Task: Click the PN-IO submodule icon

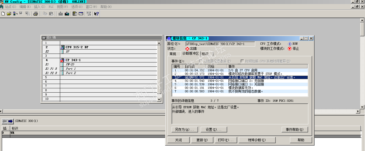Action: (63, 64)
